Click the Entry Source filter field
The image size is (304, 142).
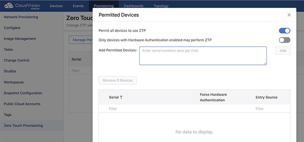pyautogui.click(x=271, y=109)
